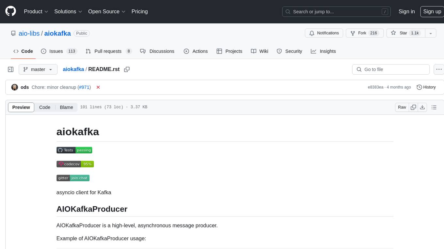Click the failed checks red X icon
Image resolution: width=444 pixels, height=249 pixels.
(98, 87)
